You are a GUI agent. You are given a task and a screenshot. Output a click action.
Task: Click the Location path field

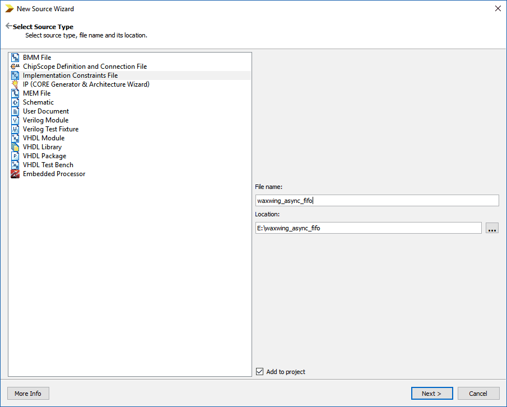click(368, 228)
